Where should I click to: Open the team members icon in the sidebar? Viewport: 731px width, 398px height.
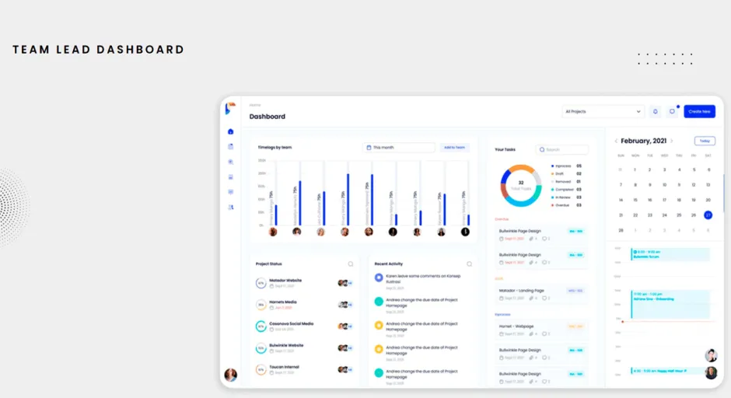230,208
